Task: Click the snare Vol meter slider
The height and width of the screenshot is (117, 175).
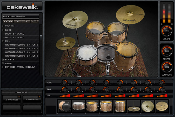Action: [x=79, y=96]
